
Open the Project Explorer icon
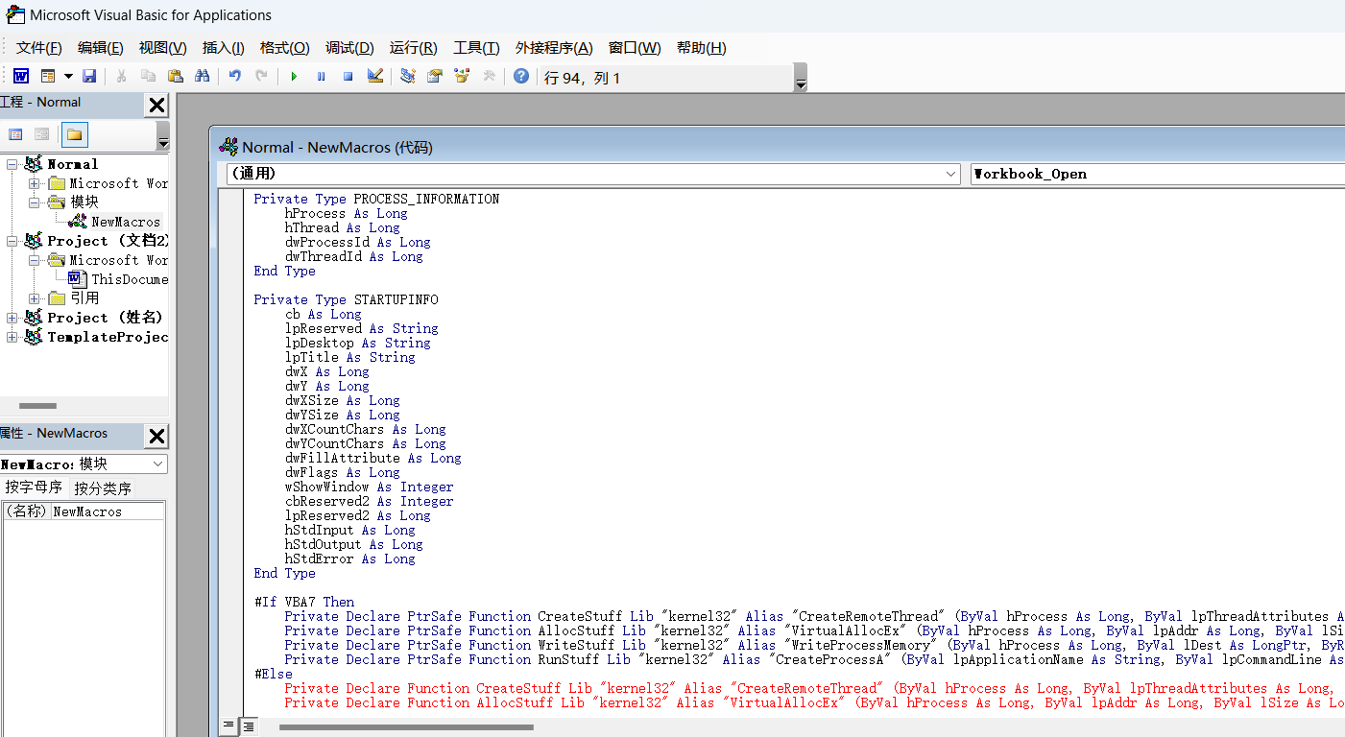[x=408, y=76]
